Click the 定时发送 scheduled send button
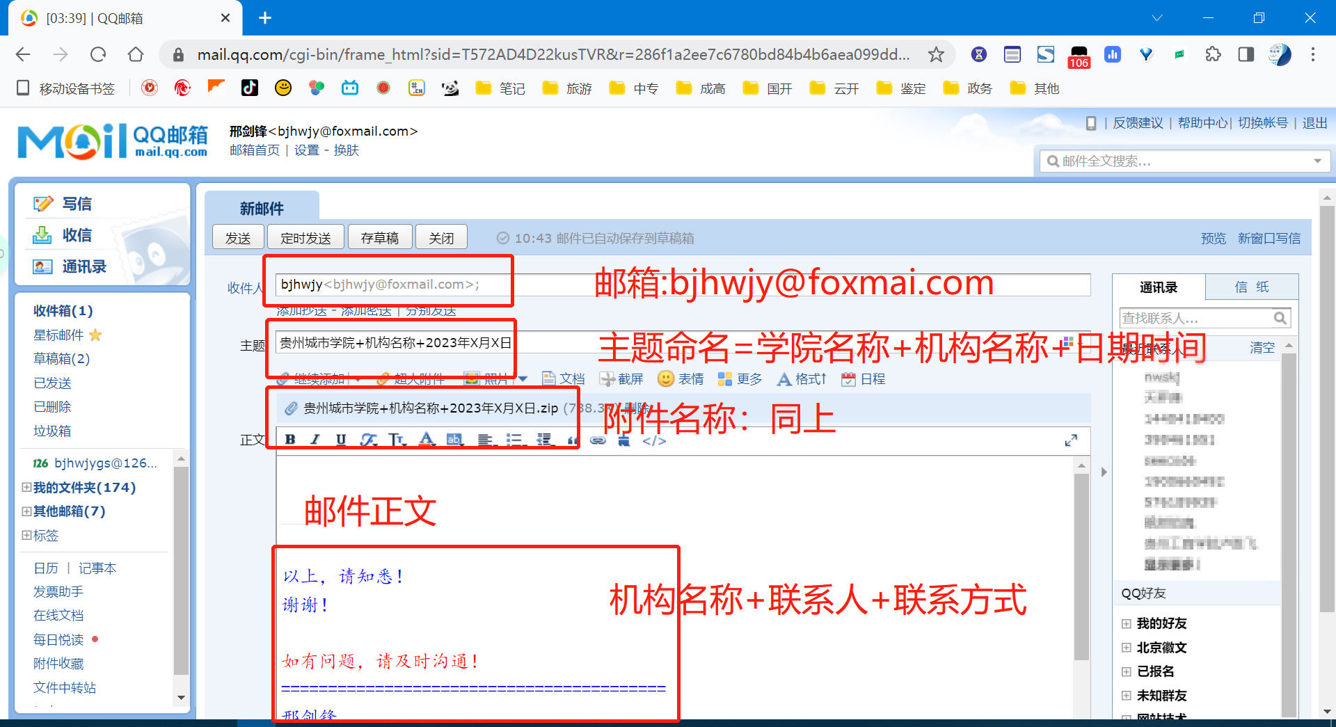This screenshot has width=1336, height=727. [x=305, y=238]
